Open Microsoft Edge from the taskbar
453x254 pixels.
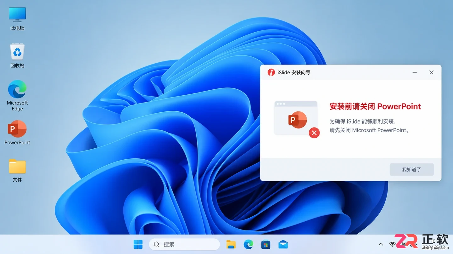coord(249,244)
